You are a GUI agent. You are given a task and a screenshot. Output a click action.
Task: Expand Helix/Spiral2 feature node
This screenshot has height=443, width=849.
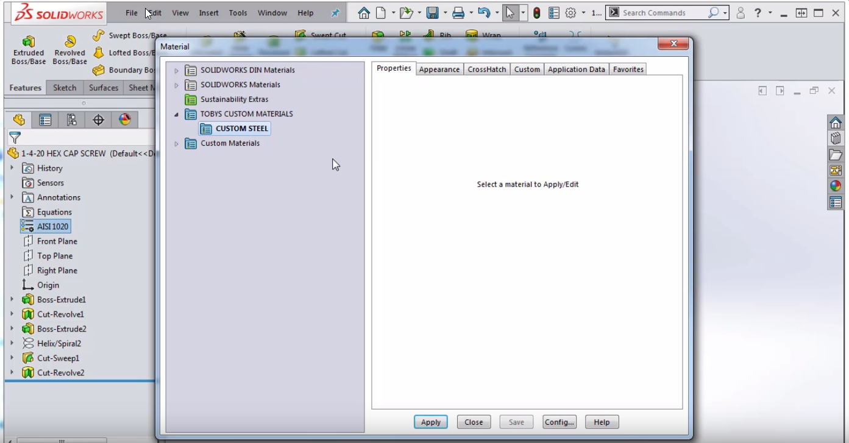[x=12, y=343]
